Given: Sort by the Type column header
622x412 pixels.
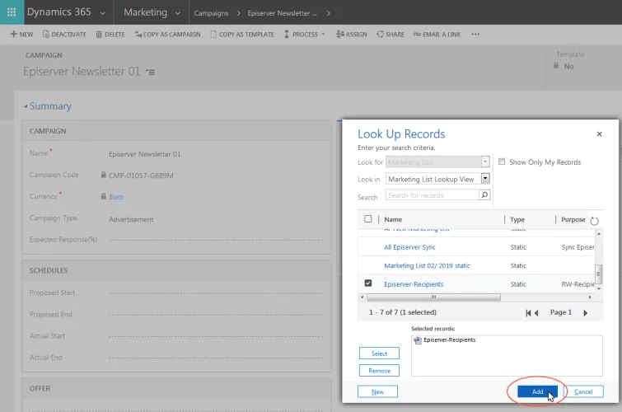Looking at the screenshot, I should (x=517, y=219).
